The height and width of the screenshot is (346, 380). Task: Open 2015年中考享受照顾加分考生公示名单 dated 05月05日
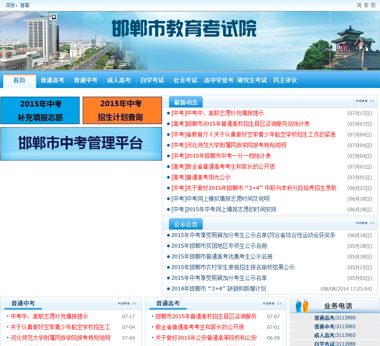pos(219,278)
